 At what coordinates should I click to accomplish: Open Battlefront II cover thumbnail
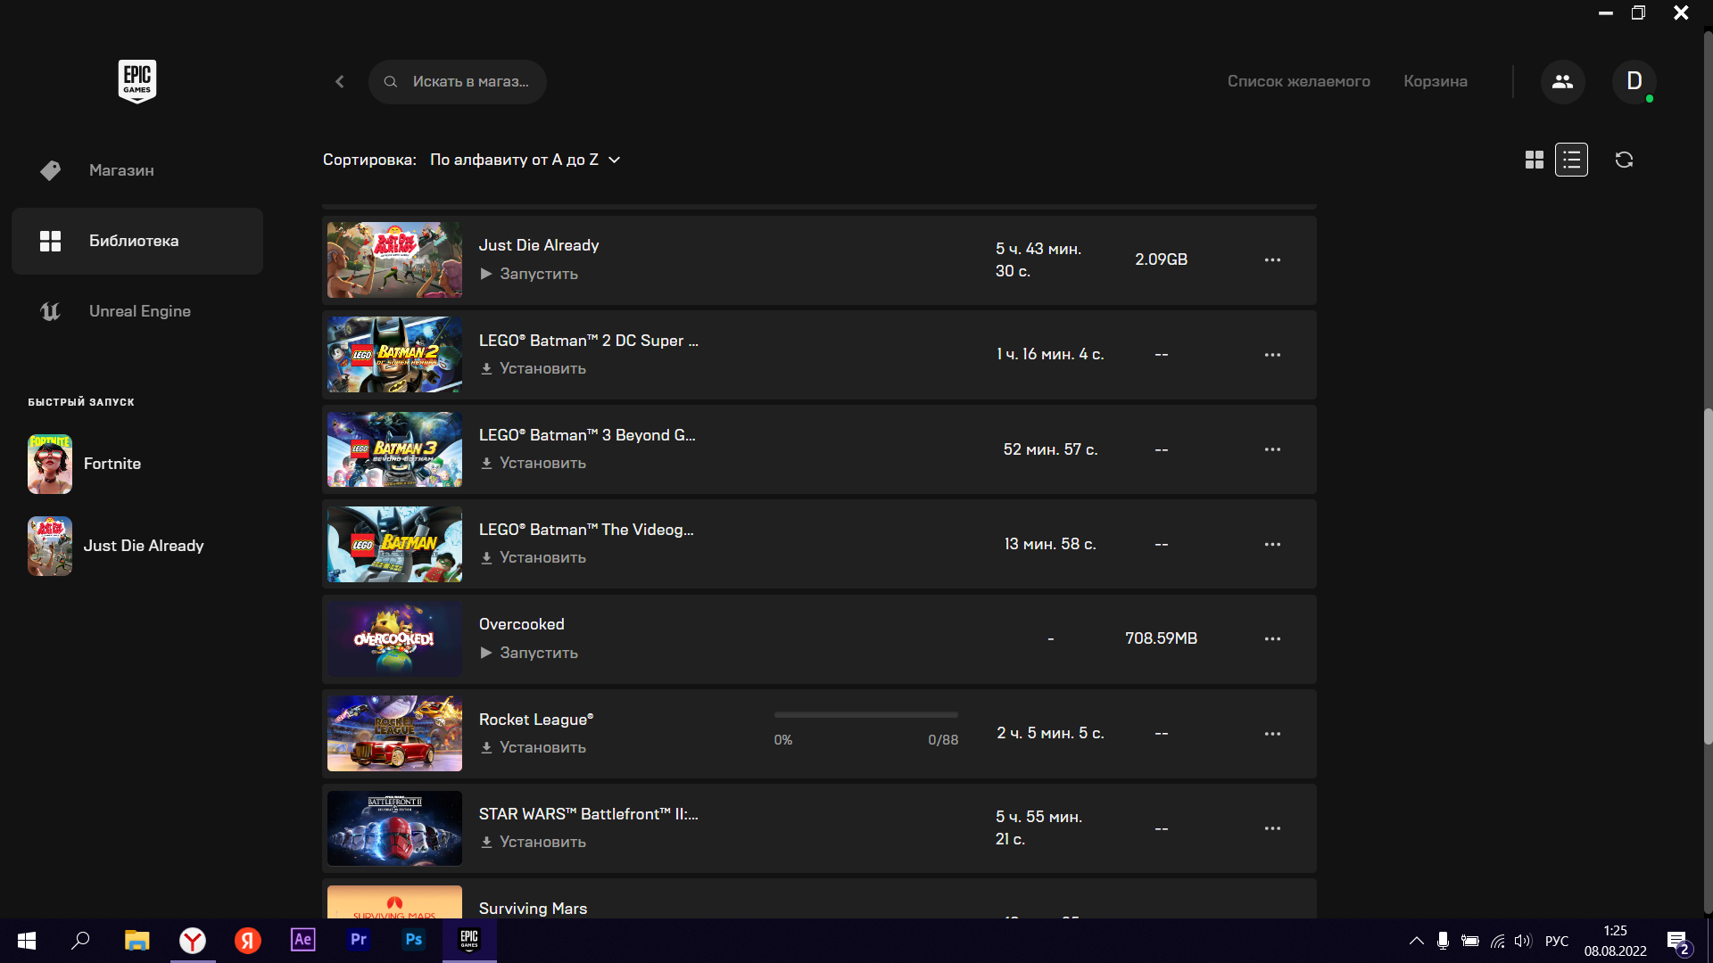coord(394,828)
